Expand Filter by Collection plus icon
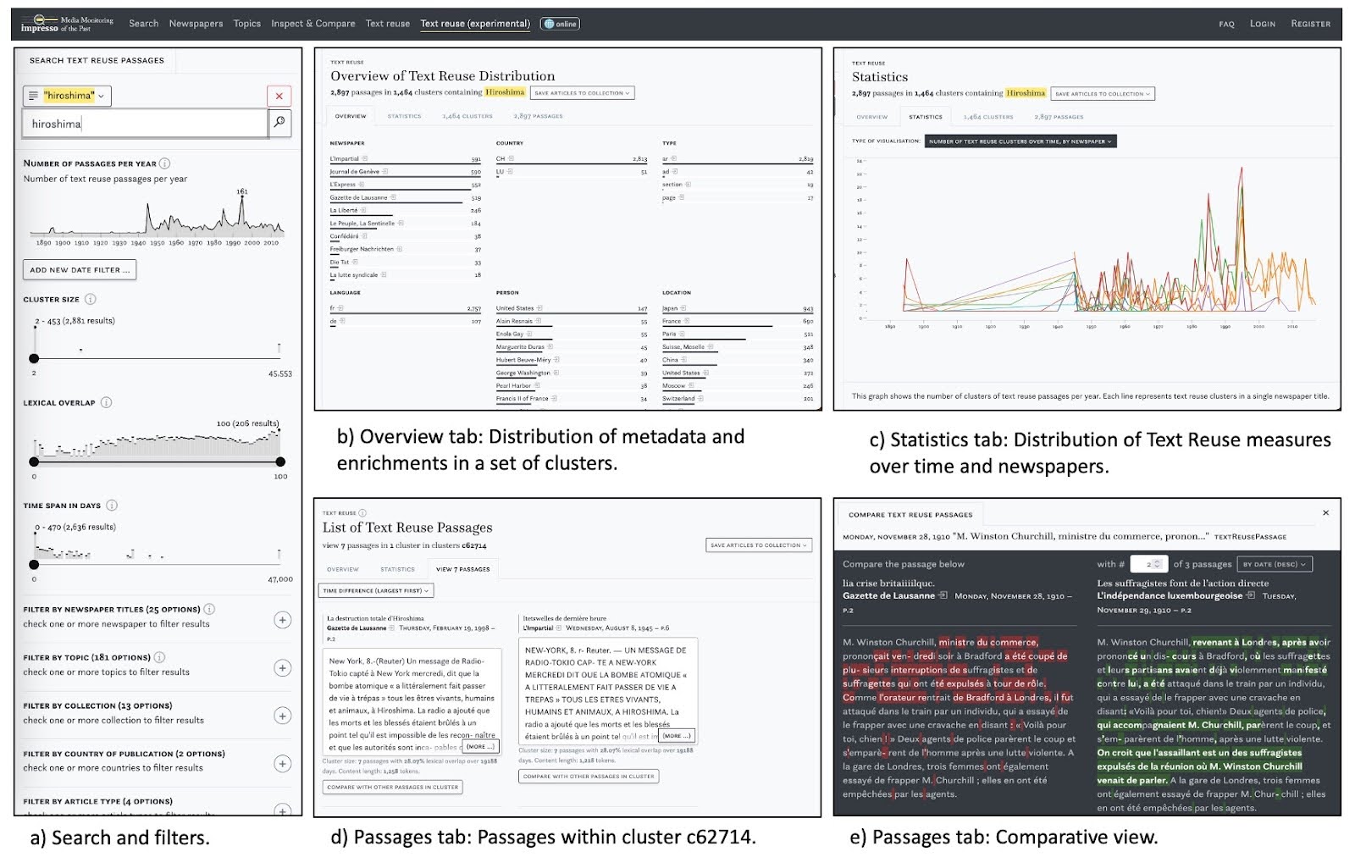1355x857 pixels. click(x=283, y=716)
